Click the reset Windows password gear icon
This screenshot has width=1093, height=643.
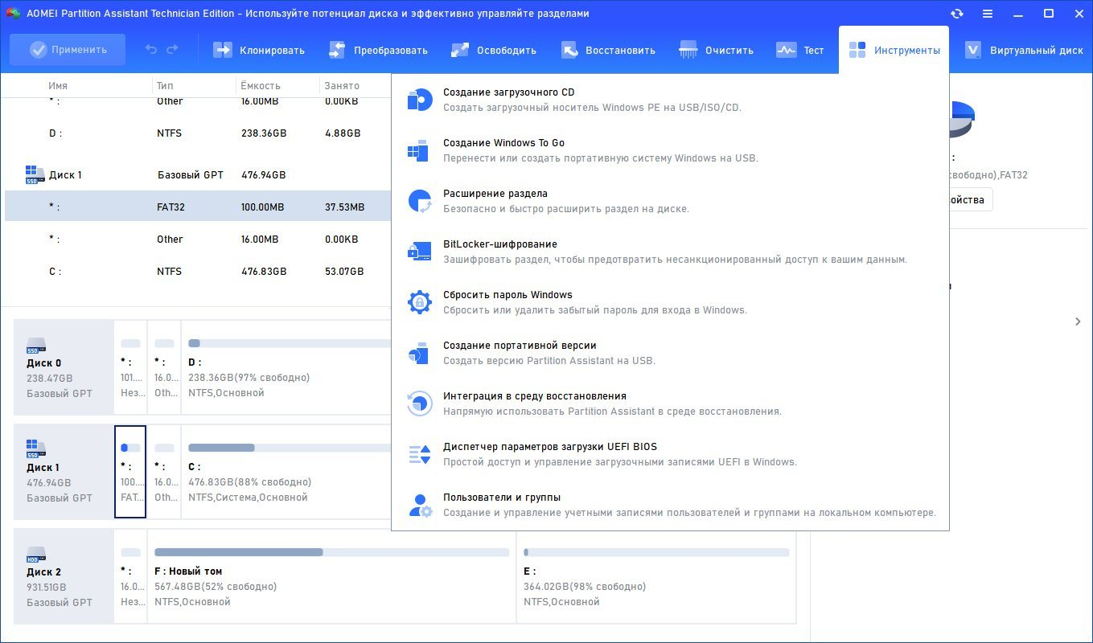(x=419, y=302)
